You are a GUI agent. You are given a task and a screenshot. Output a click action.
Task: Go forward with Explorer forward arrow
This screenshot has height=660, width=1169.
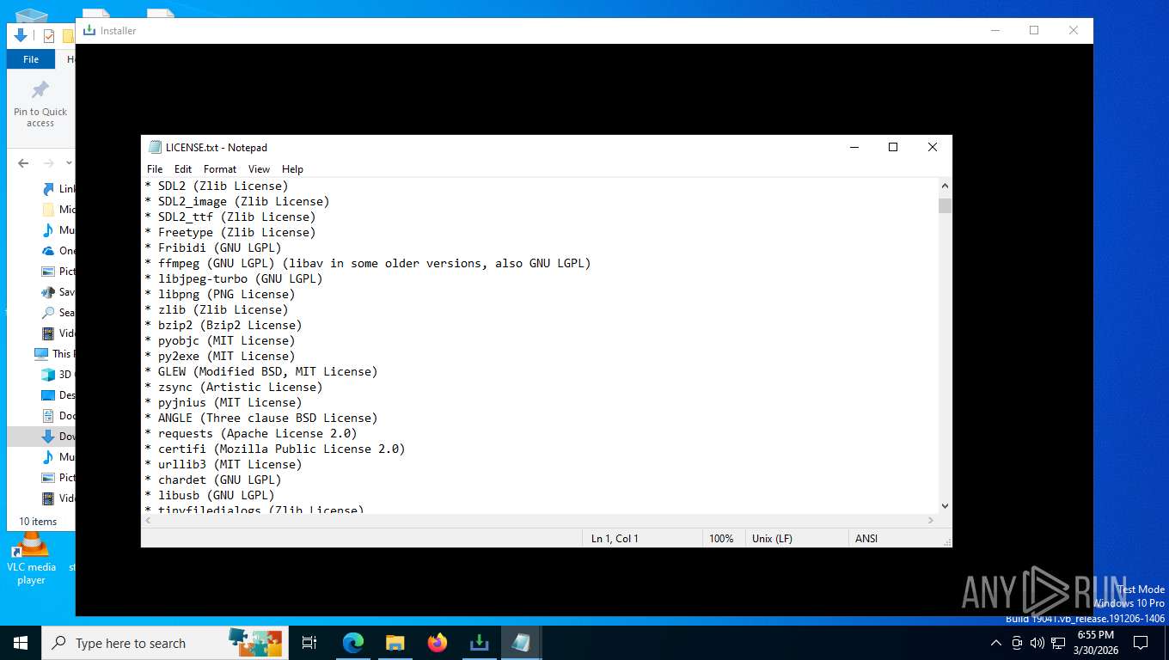click(49, 163)
